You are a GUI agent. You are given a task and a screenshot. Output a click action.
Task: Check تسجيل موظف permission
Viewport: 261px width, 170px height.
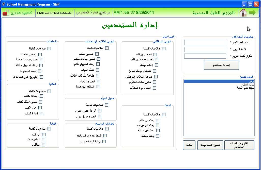click(155, 54)
